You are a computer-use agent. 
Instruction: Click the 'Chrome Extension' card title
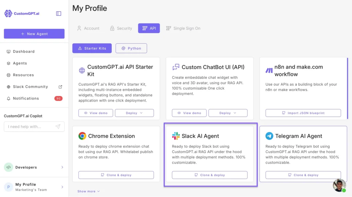coord(111,136)
